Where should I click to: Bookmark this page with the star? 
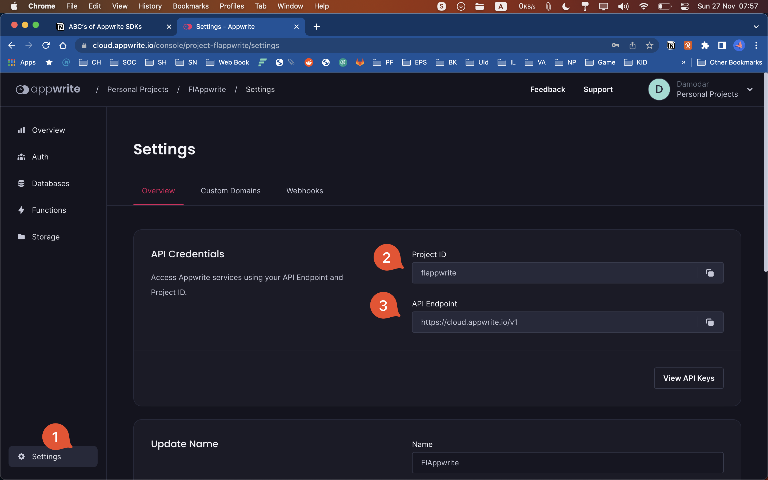[x=649, y=45]
